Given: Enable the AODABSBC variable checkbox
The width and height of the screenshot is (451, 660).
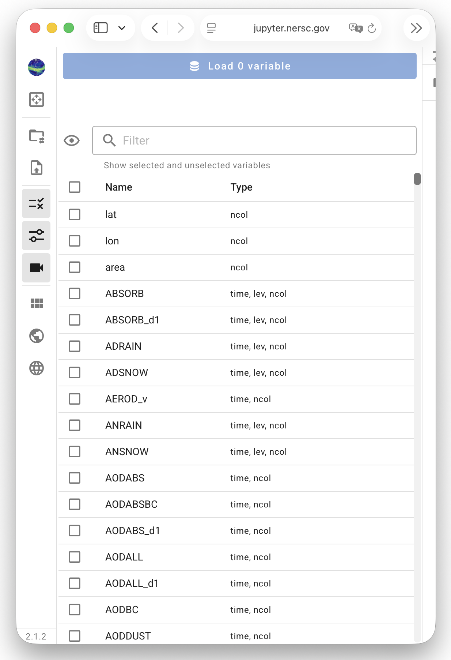Looking at the screenshot, I should [75, 504].
